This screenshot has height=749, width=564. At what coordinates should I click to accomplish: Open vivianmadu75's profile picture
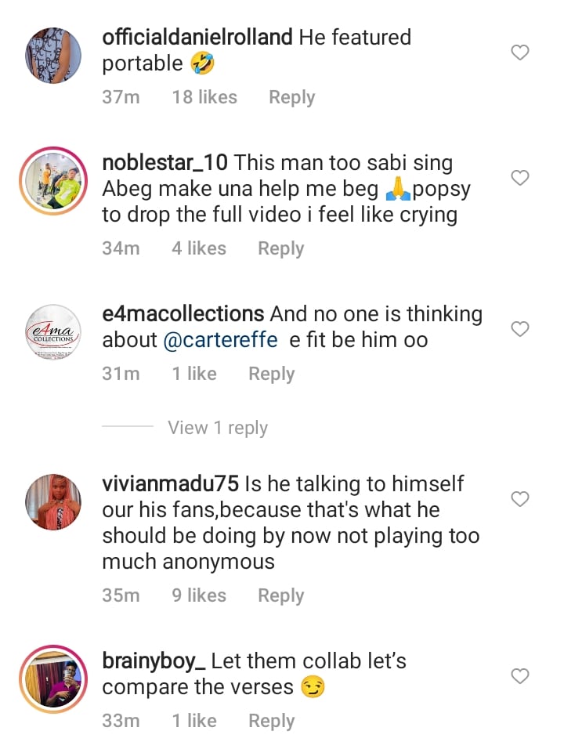[53, 502]
